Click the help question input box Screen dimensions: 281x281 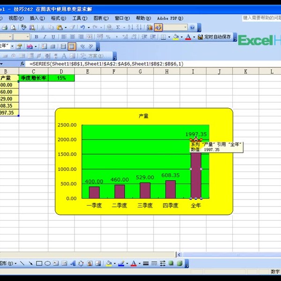coord(261,18)
